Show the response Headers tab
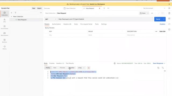 pyautogui.click(x=60, y=63)
